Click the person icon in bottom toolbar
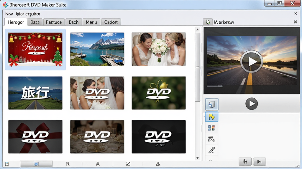Image resolution: width=302 pixels, height=169 pixels. click(x=158, y=164)
